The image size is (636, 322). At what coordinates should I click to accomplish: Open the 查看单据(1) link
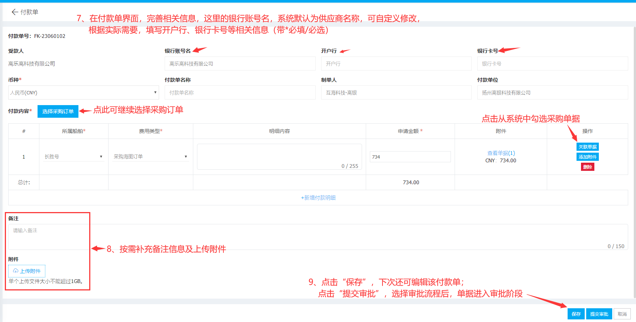501,153
